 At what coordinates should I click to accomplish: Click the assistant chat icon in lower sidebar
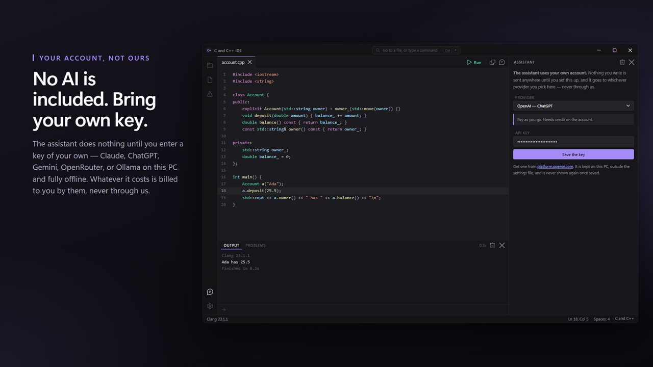(210, 292)
